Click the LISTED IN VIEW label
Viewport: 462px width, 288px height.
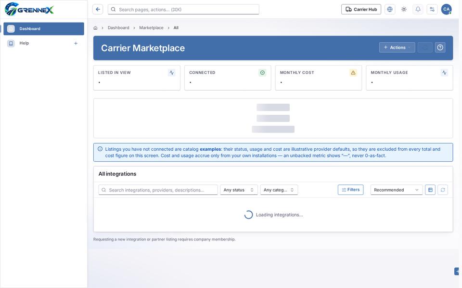(115, 72)
